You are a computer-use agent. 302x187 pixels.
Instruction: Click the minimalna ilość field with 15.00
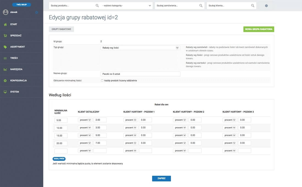[x=61, y=136]
